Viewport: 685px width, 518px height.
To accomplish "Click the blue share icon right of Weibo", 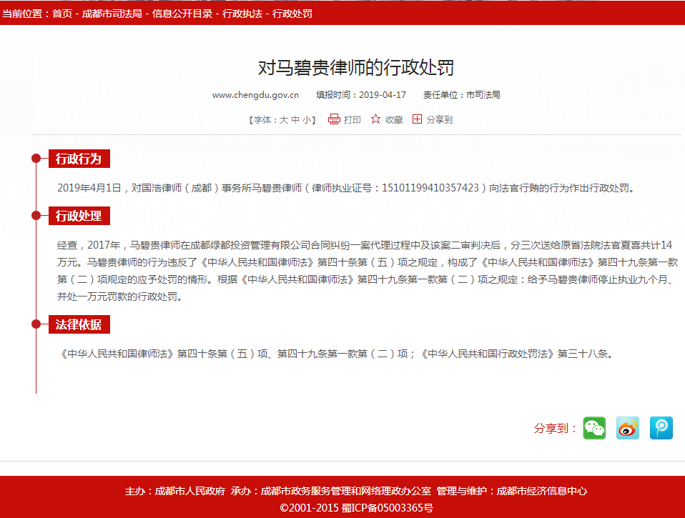I will click(661, 428).
